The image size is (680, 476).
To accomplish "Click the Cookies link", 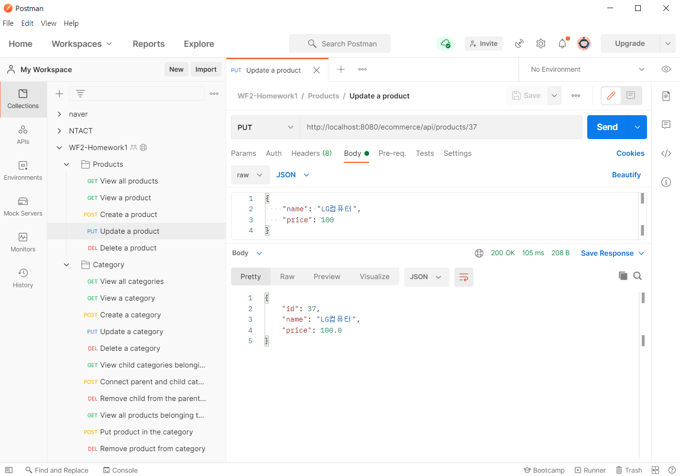I will pos(630,153).
